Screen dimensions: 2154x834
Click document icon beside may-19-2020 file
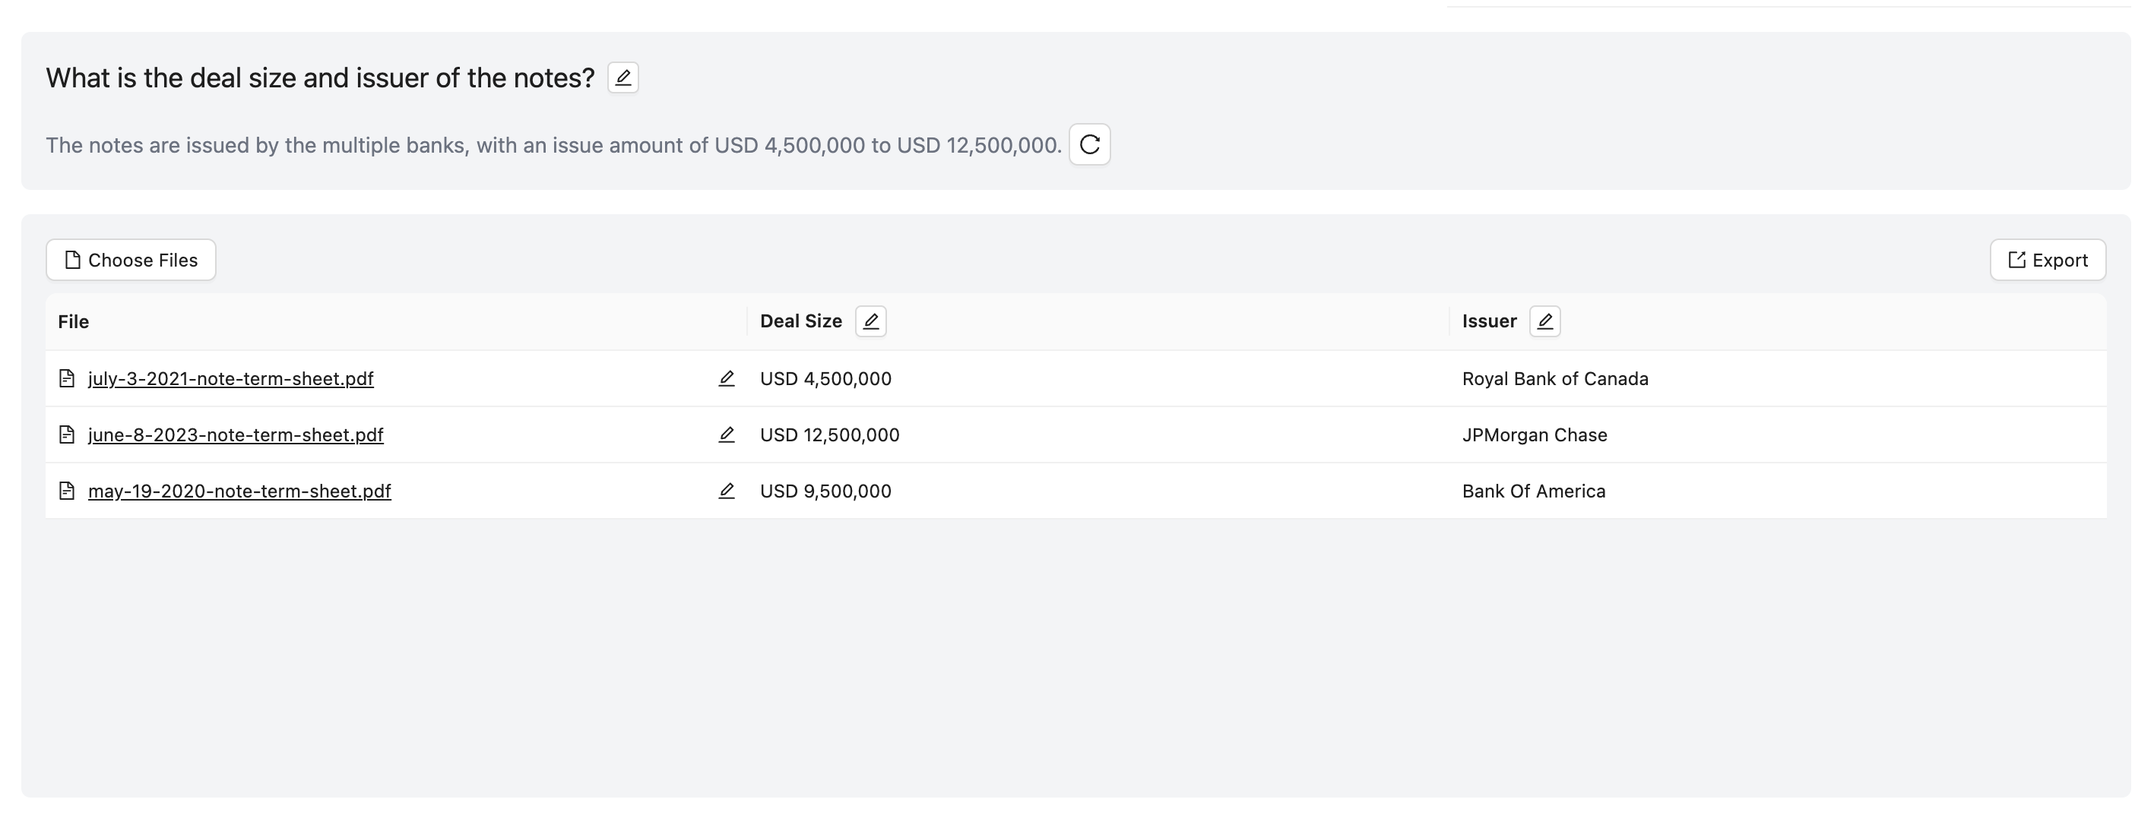67,491
